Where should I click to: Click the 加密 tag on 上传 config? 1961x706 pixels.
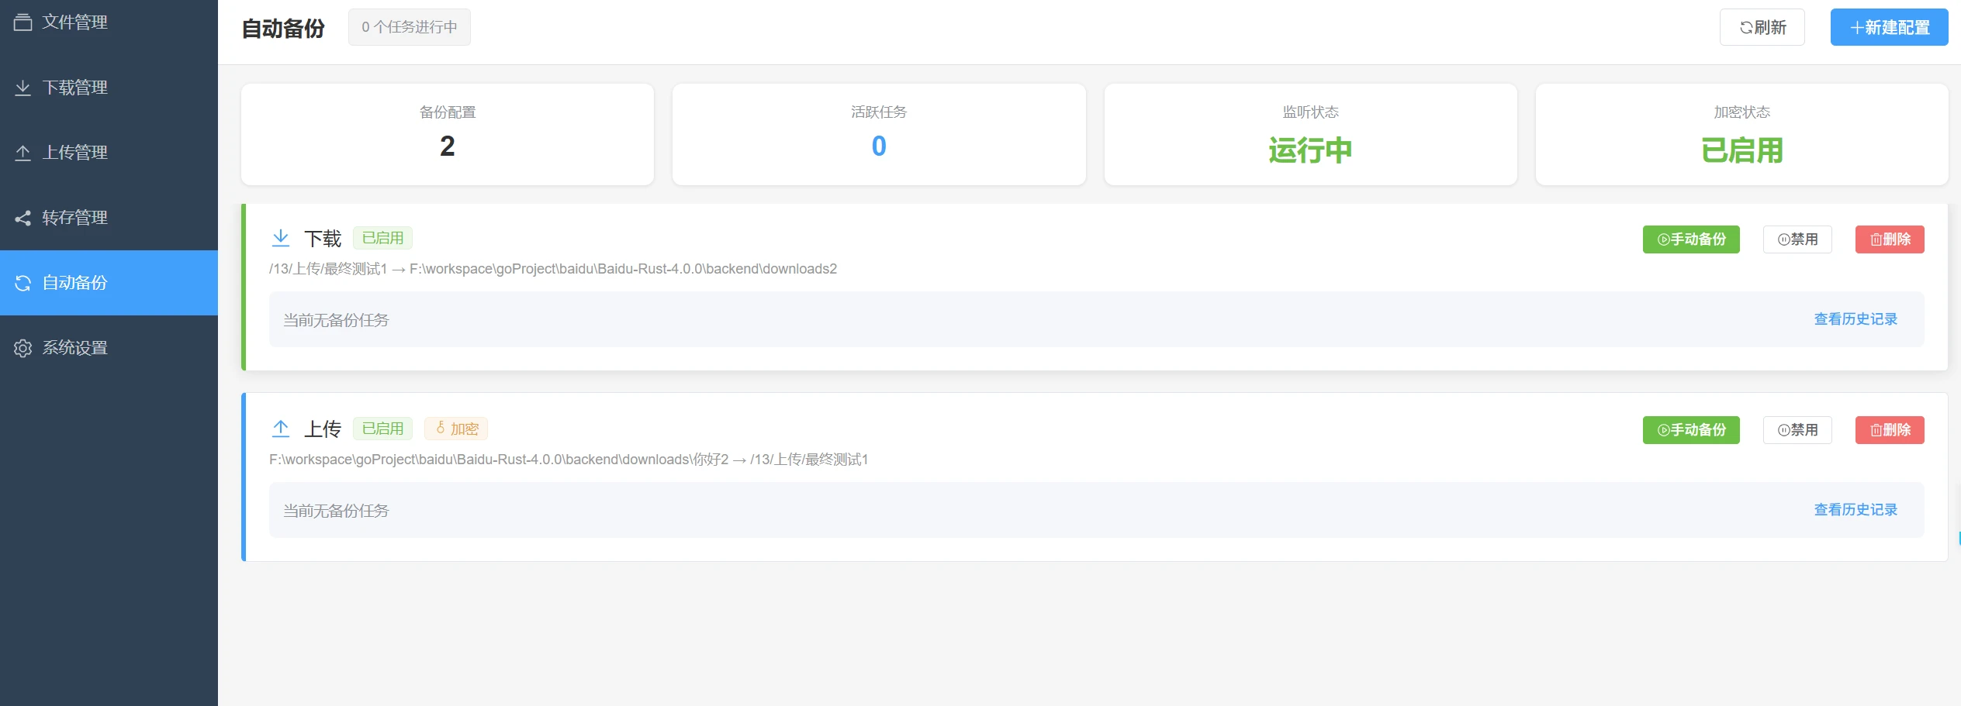456,429
